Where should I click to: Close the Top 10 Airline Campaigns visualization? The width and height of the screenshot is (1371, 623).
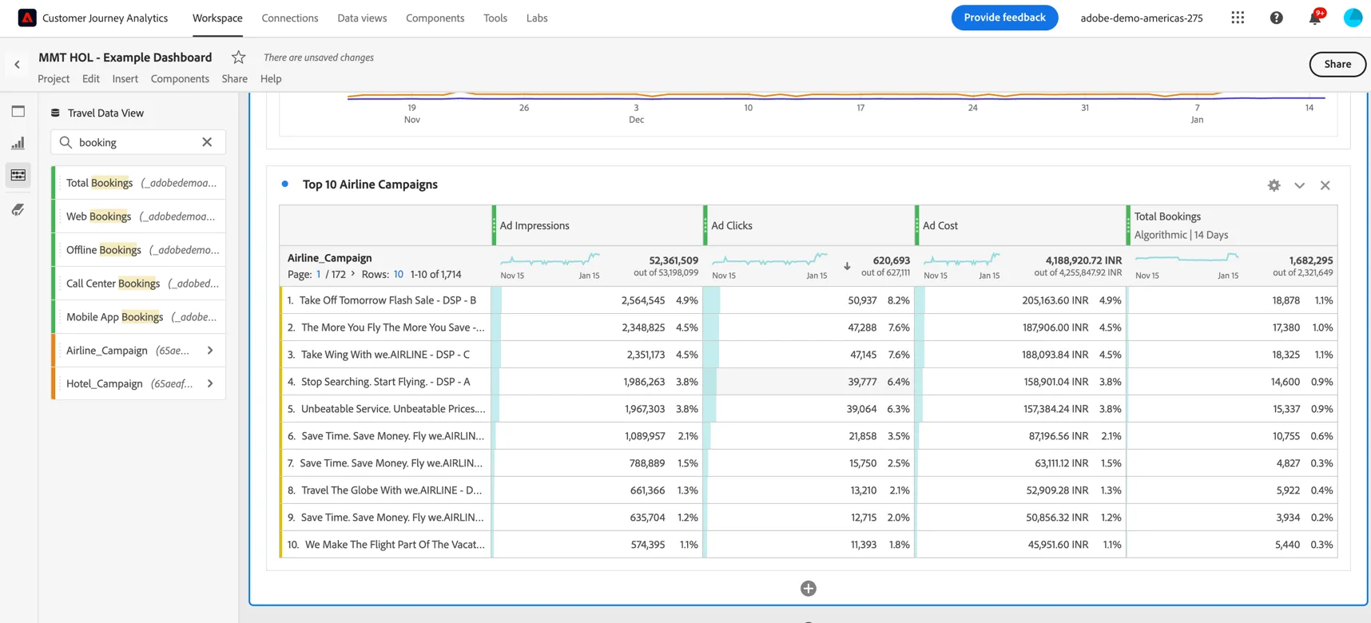tap(1325, 185)
